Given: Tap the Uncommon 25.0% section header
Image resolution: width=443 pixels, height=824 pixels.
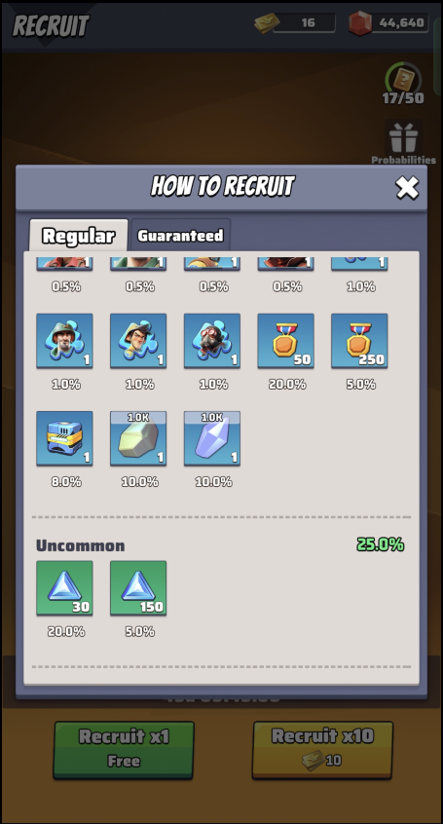Looking at the screenshot, I should click(x=220, y=545).
